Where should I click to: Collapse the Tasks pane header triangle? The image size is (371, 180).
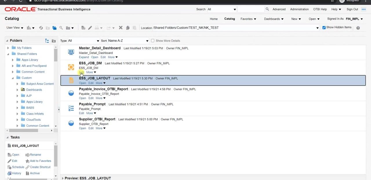pyautogui.click(x=7, y=137)
